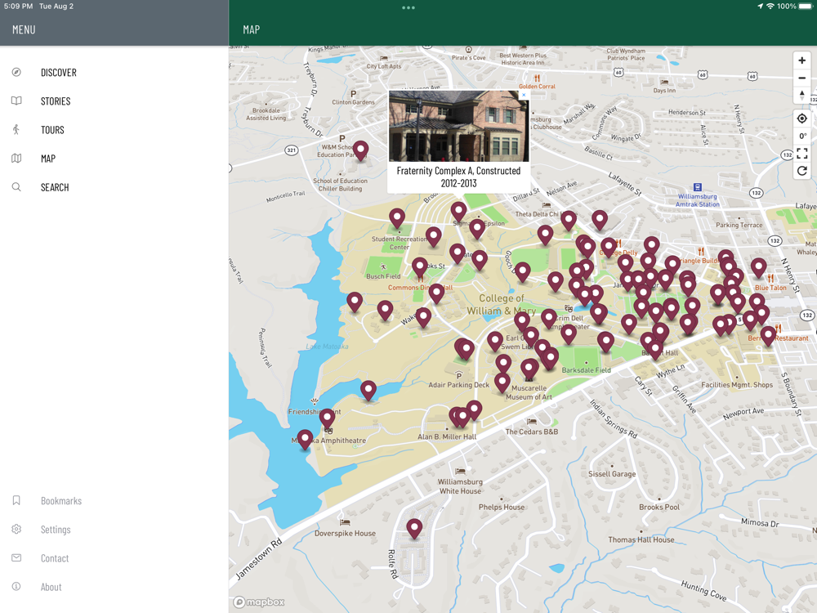Click the Clinton Gardens parking label
The image size is (817, 613).
(353, 101)
